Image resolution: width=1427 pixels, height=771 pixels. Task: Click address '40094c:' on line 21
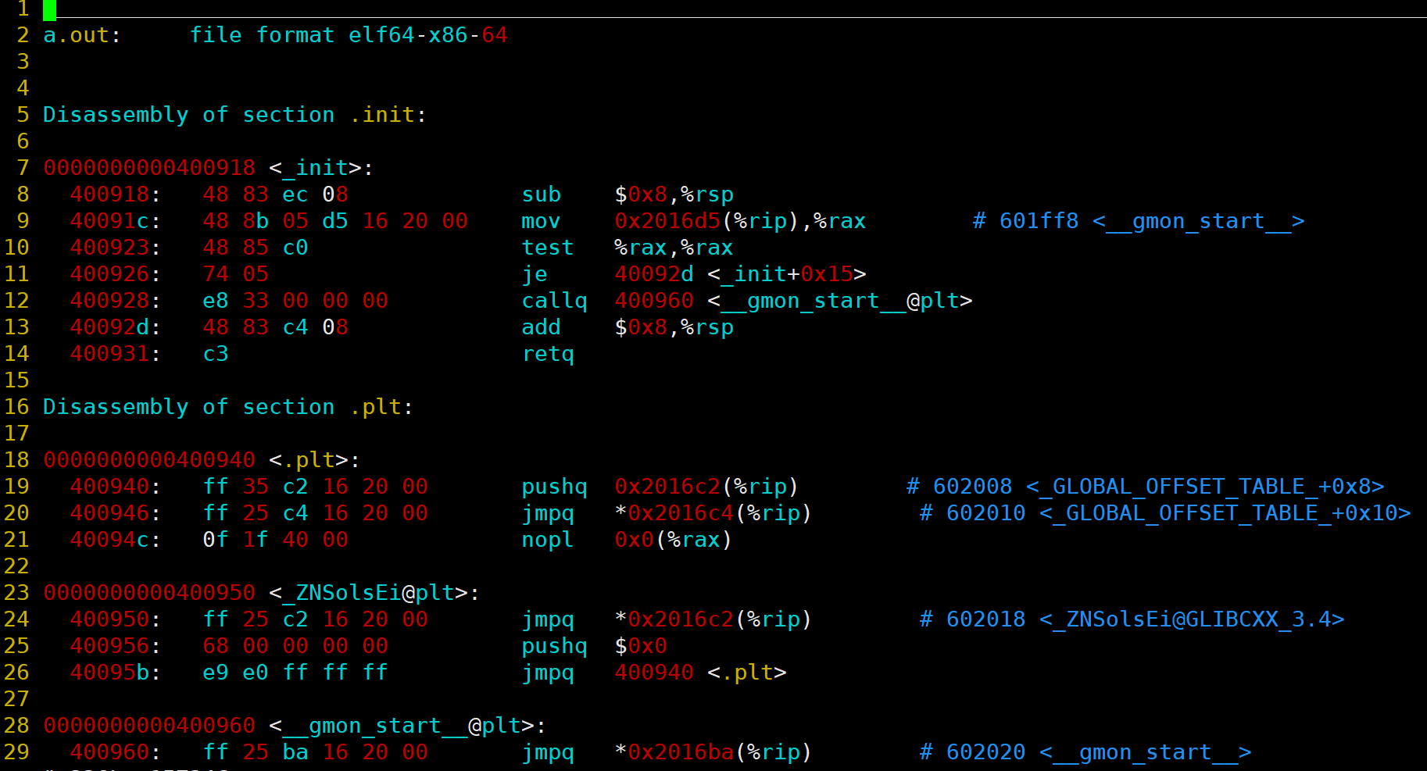coord(116,540)
